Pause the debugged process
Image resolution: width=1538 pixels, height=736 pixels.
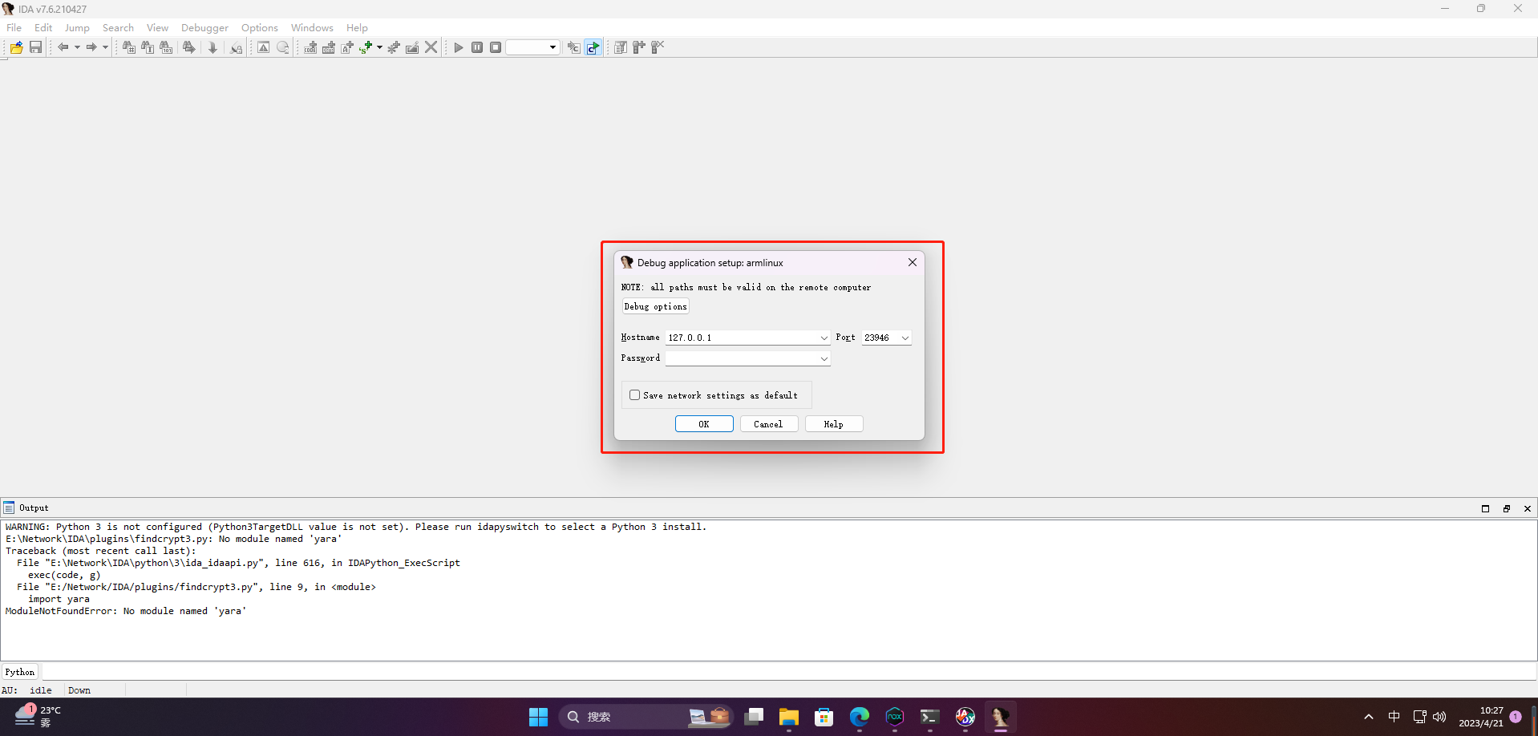pos(477,47)
